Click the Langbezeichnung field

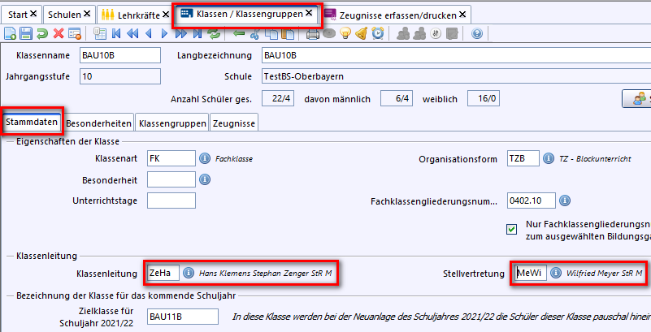[x=456, y=55]
